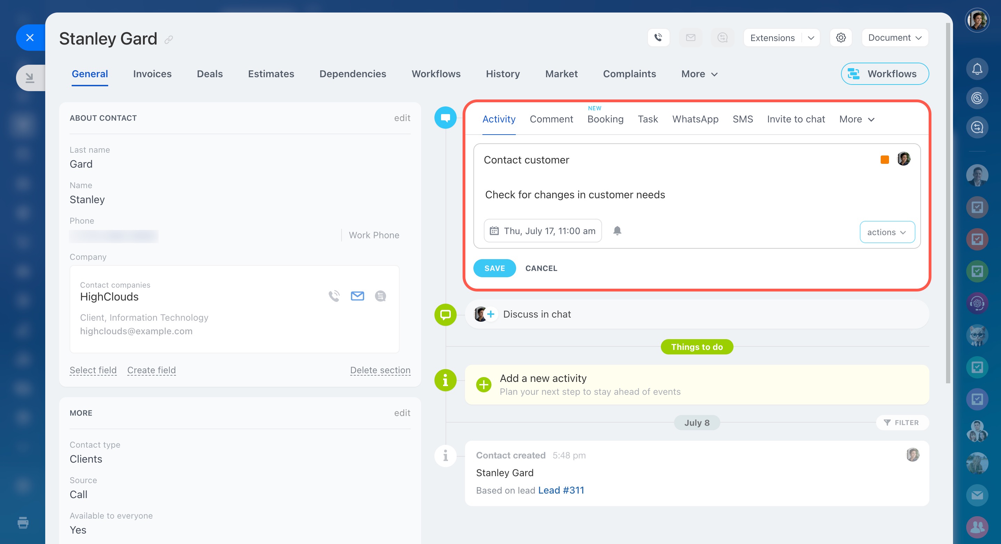
Task: Expand the Document dropdown
Action: click(895, 38)
